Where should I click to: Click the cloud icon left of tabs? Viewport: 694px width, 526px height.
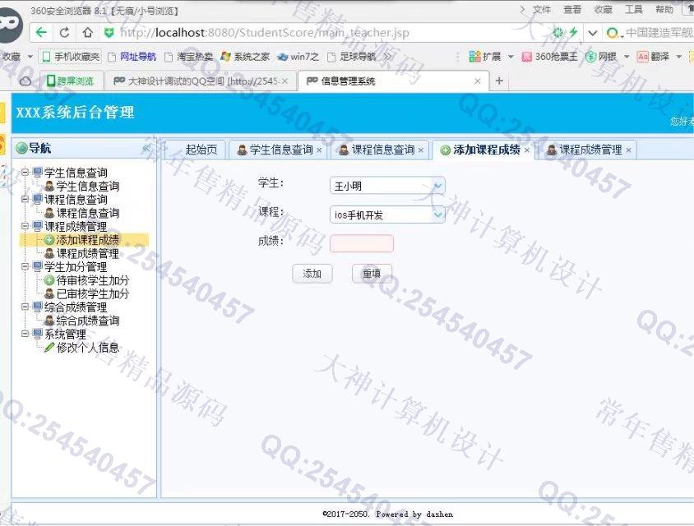pos(25,81)
